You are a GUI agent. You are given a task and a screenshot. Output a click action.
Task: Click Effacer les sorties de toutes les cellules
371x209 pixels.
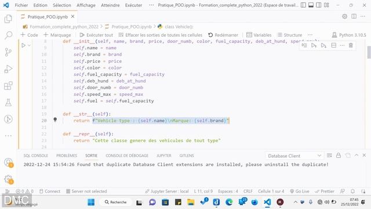click(161, 35)
